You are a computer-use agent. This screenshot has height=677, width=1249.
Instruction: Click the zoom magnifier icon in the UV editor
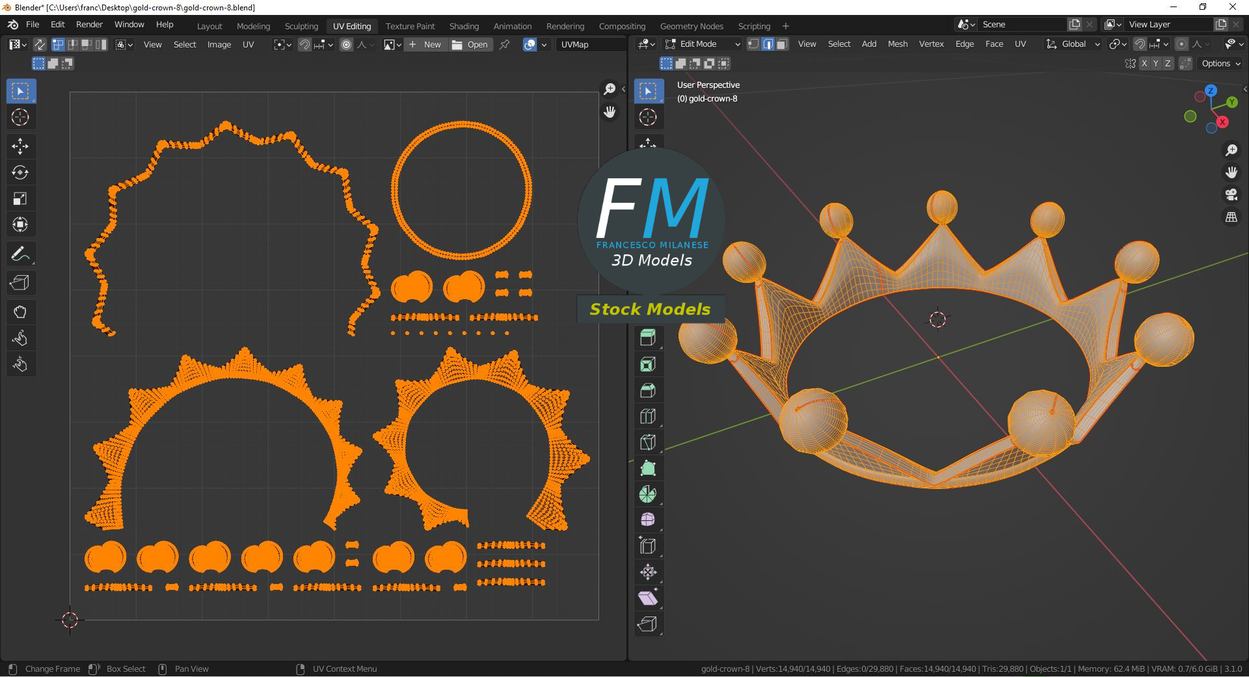tap(610, 88)
